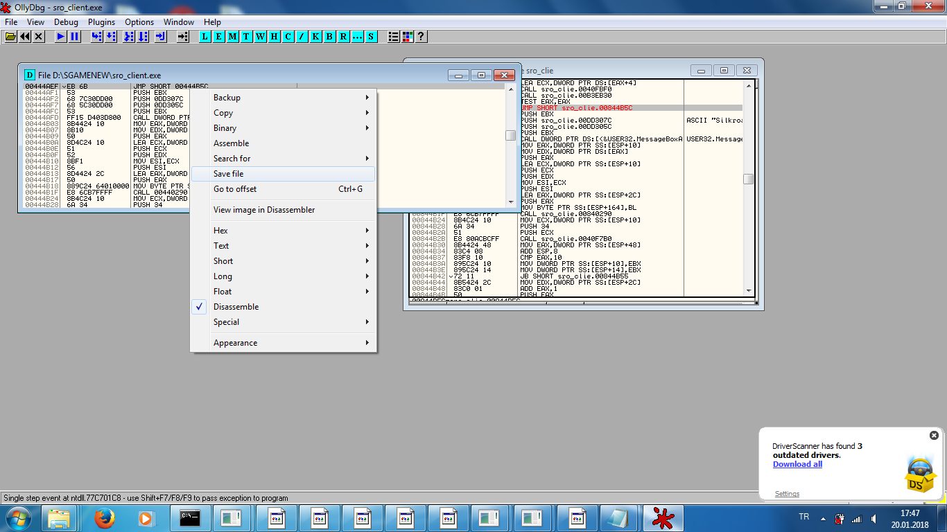
Task: Click the Trace over toolbar icon
Action: 143,36
